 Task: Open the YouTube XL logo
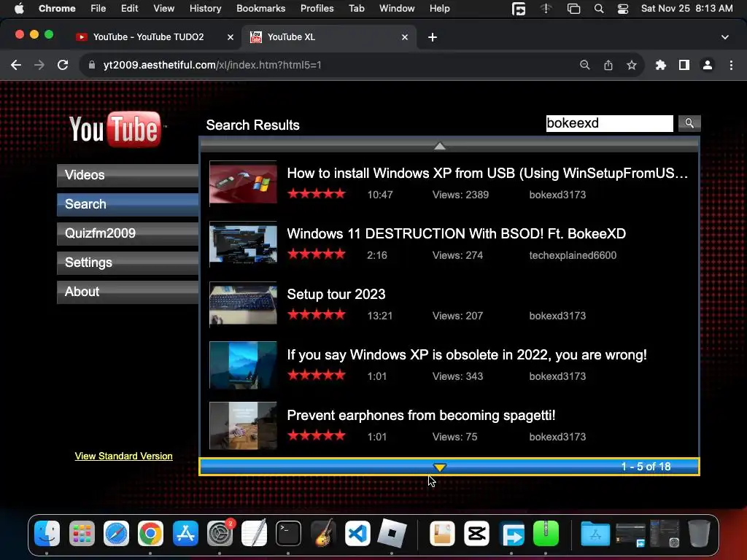[x=116, y=129]
